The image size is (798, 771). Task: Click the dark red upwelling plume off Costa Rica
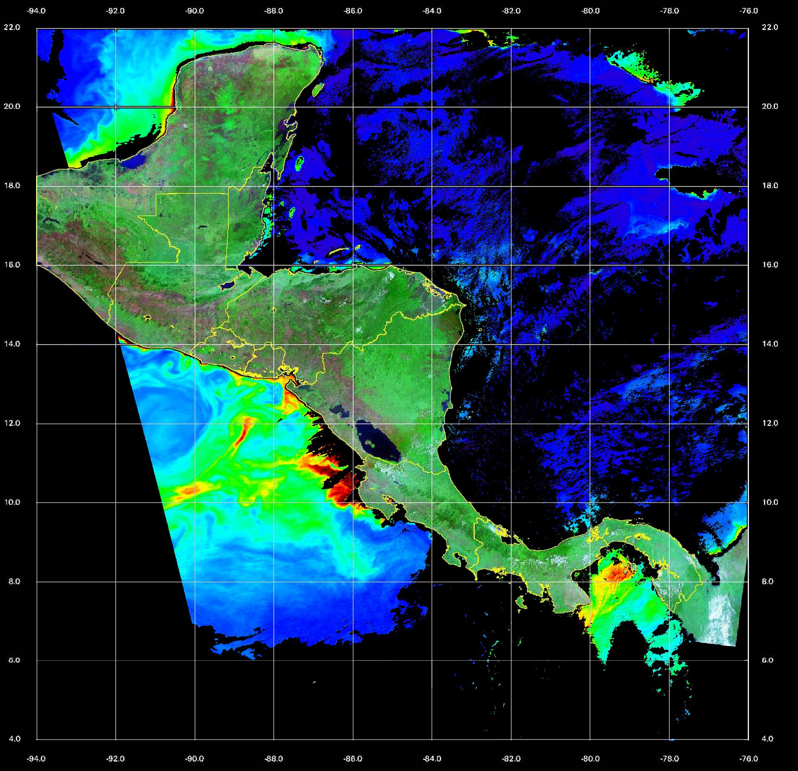pos(341,489)
